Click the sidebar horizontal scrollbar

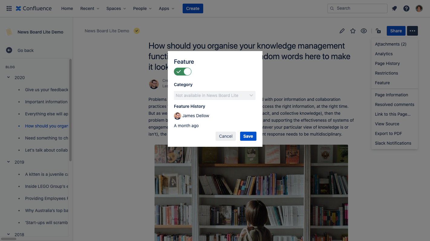pos(8,239)
